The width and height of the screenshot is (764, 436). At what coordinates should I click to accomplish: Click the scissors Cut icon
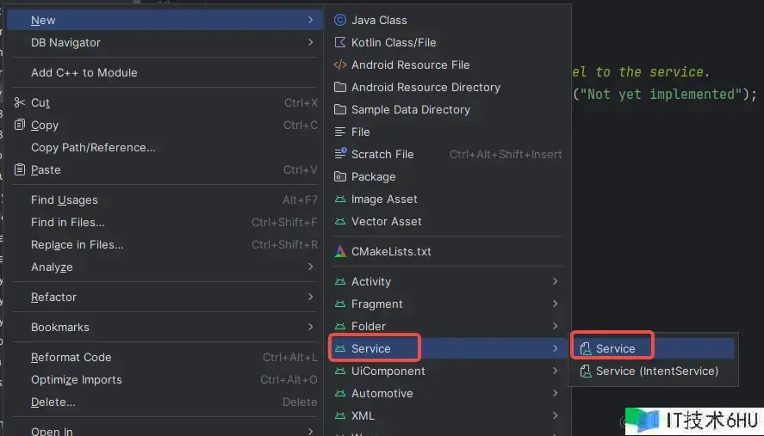point(20,102)
